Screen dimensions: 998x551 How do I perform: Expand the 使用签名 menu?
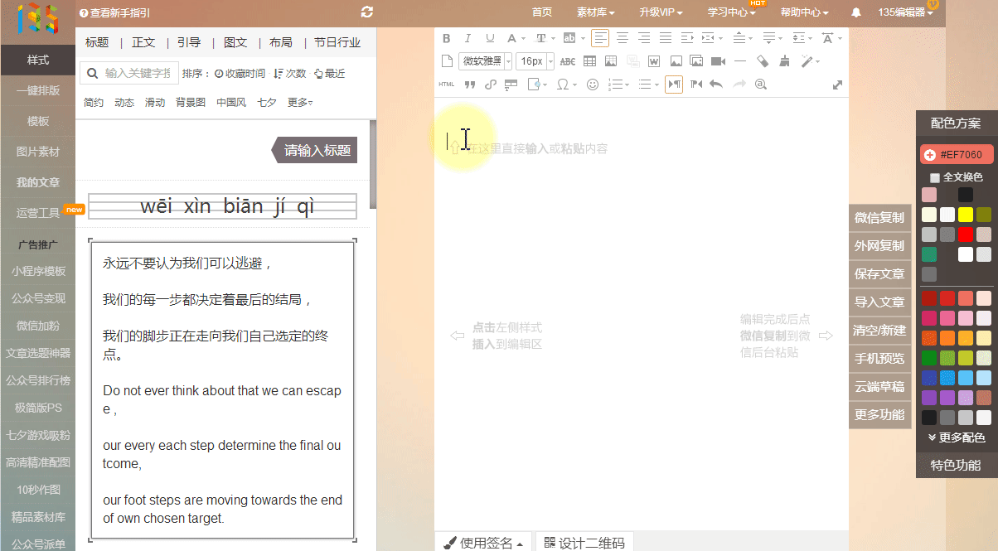tap(483, 543)
